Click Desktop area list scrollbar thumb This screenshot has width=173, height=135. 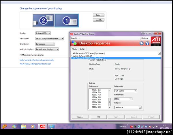tap(110, 102)
